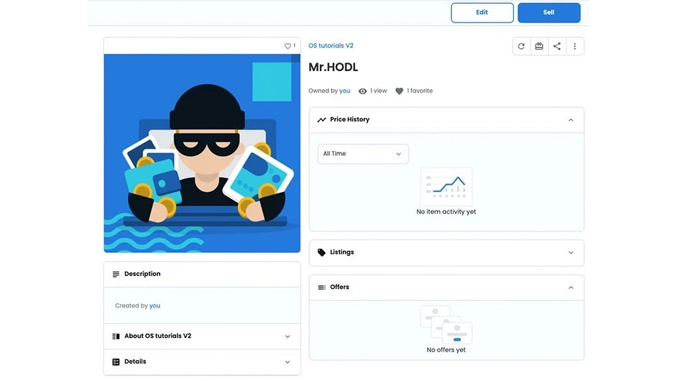Click the eye icon beside 1 view
Image resolution: width=690 pixels, height=381 pixels.
[362, 91]
